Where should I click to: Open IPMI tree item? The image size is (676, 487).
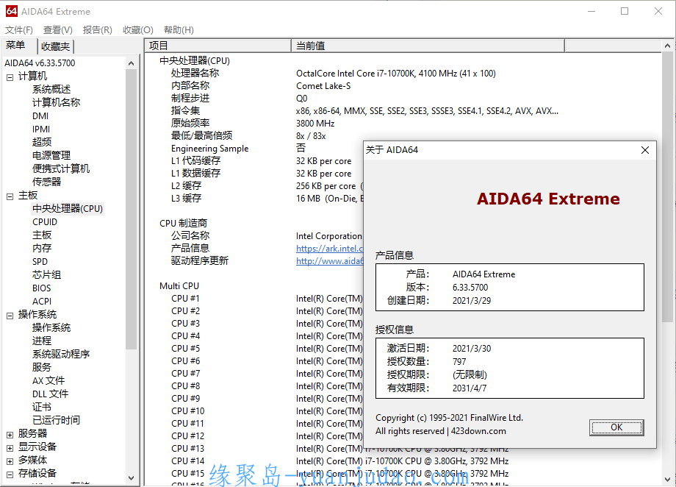coord(41,129)
